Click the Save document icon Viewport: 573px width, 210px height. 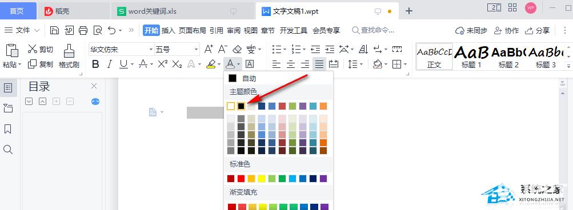[x=54, y=30]
